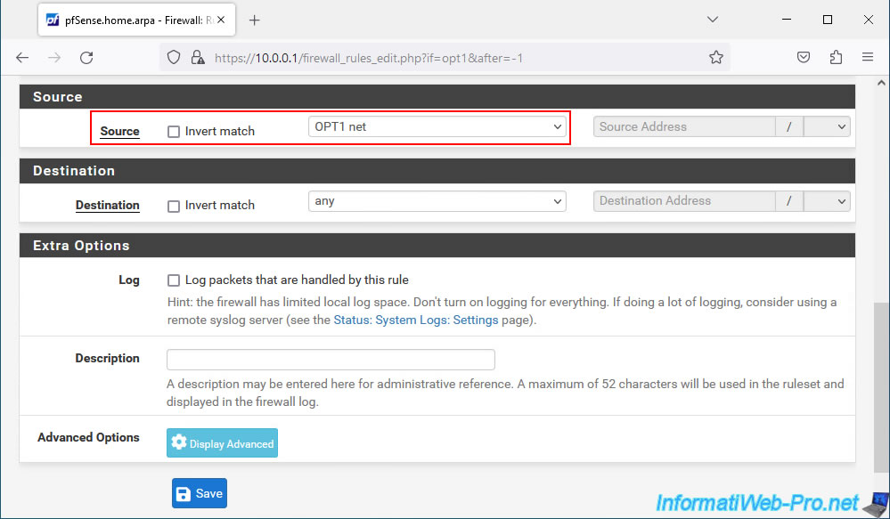Click the Save button
890x519 pixels.
coord(200,493)
